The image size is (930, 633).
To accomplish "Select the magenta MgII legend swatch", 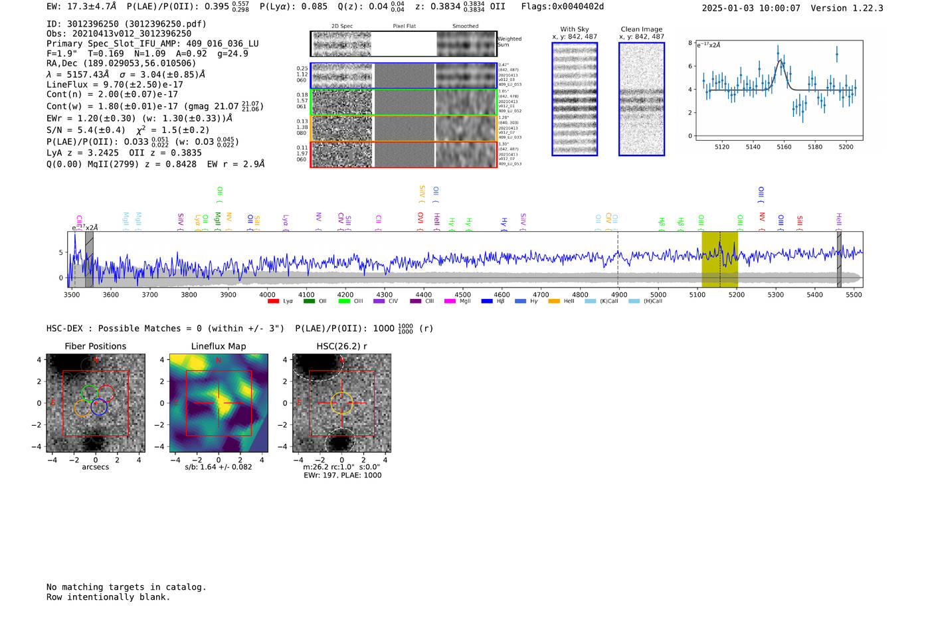I will coord(450,302).
